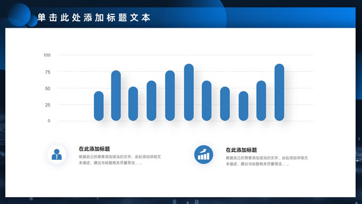Select the small blue circle beside the title
Screen dimensions: 362x204
click(32, 21)
